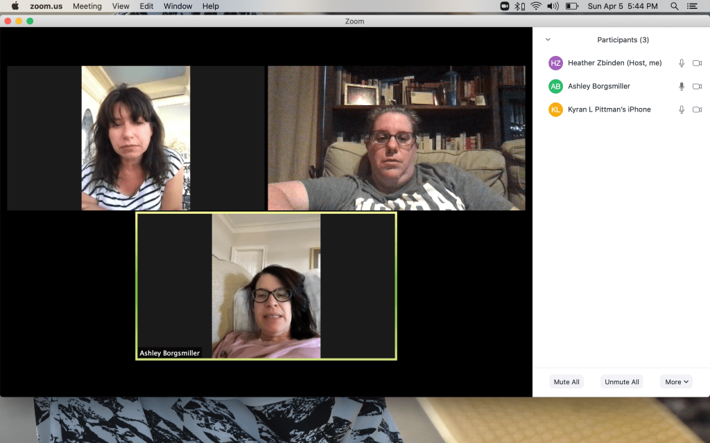This screenshot has height=443, width=710.
Task: Click the camera icon for Kyran's iPhone
Action: [x=697, y=109]
